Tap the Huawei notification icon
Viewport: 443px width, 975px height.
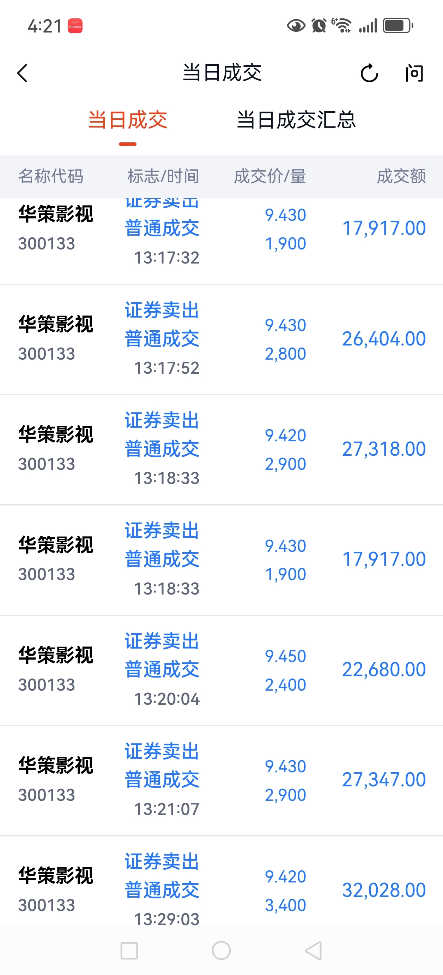coord(75,26)
